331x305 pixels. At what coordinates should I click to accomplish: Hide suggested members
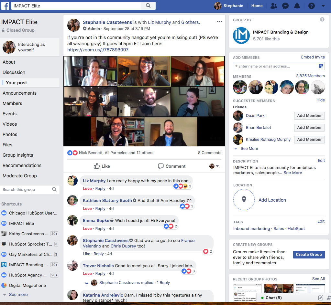click(320, 100)
